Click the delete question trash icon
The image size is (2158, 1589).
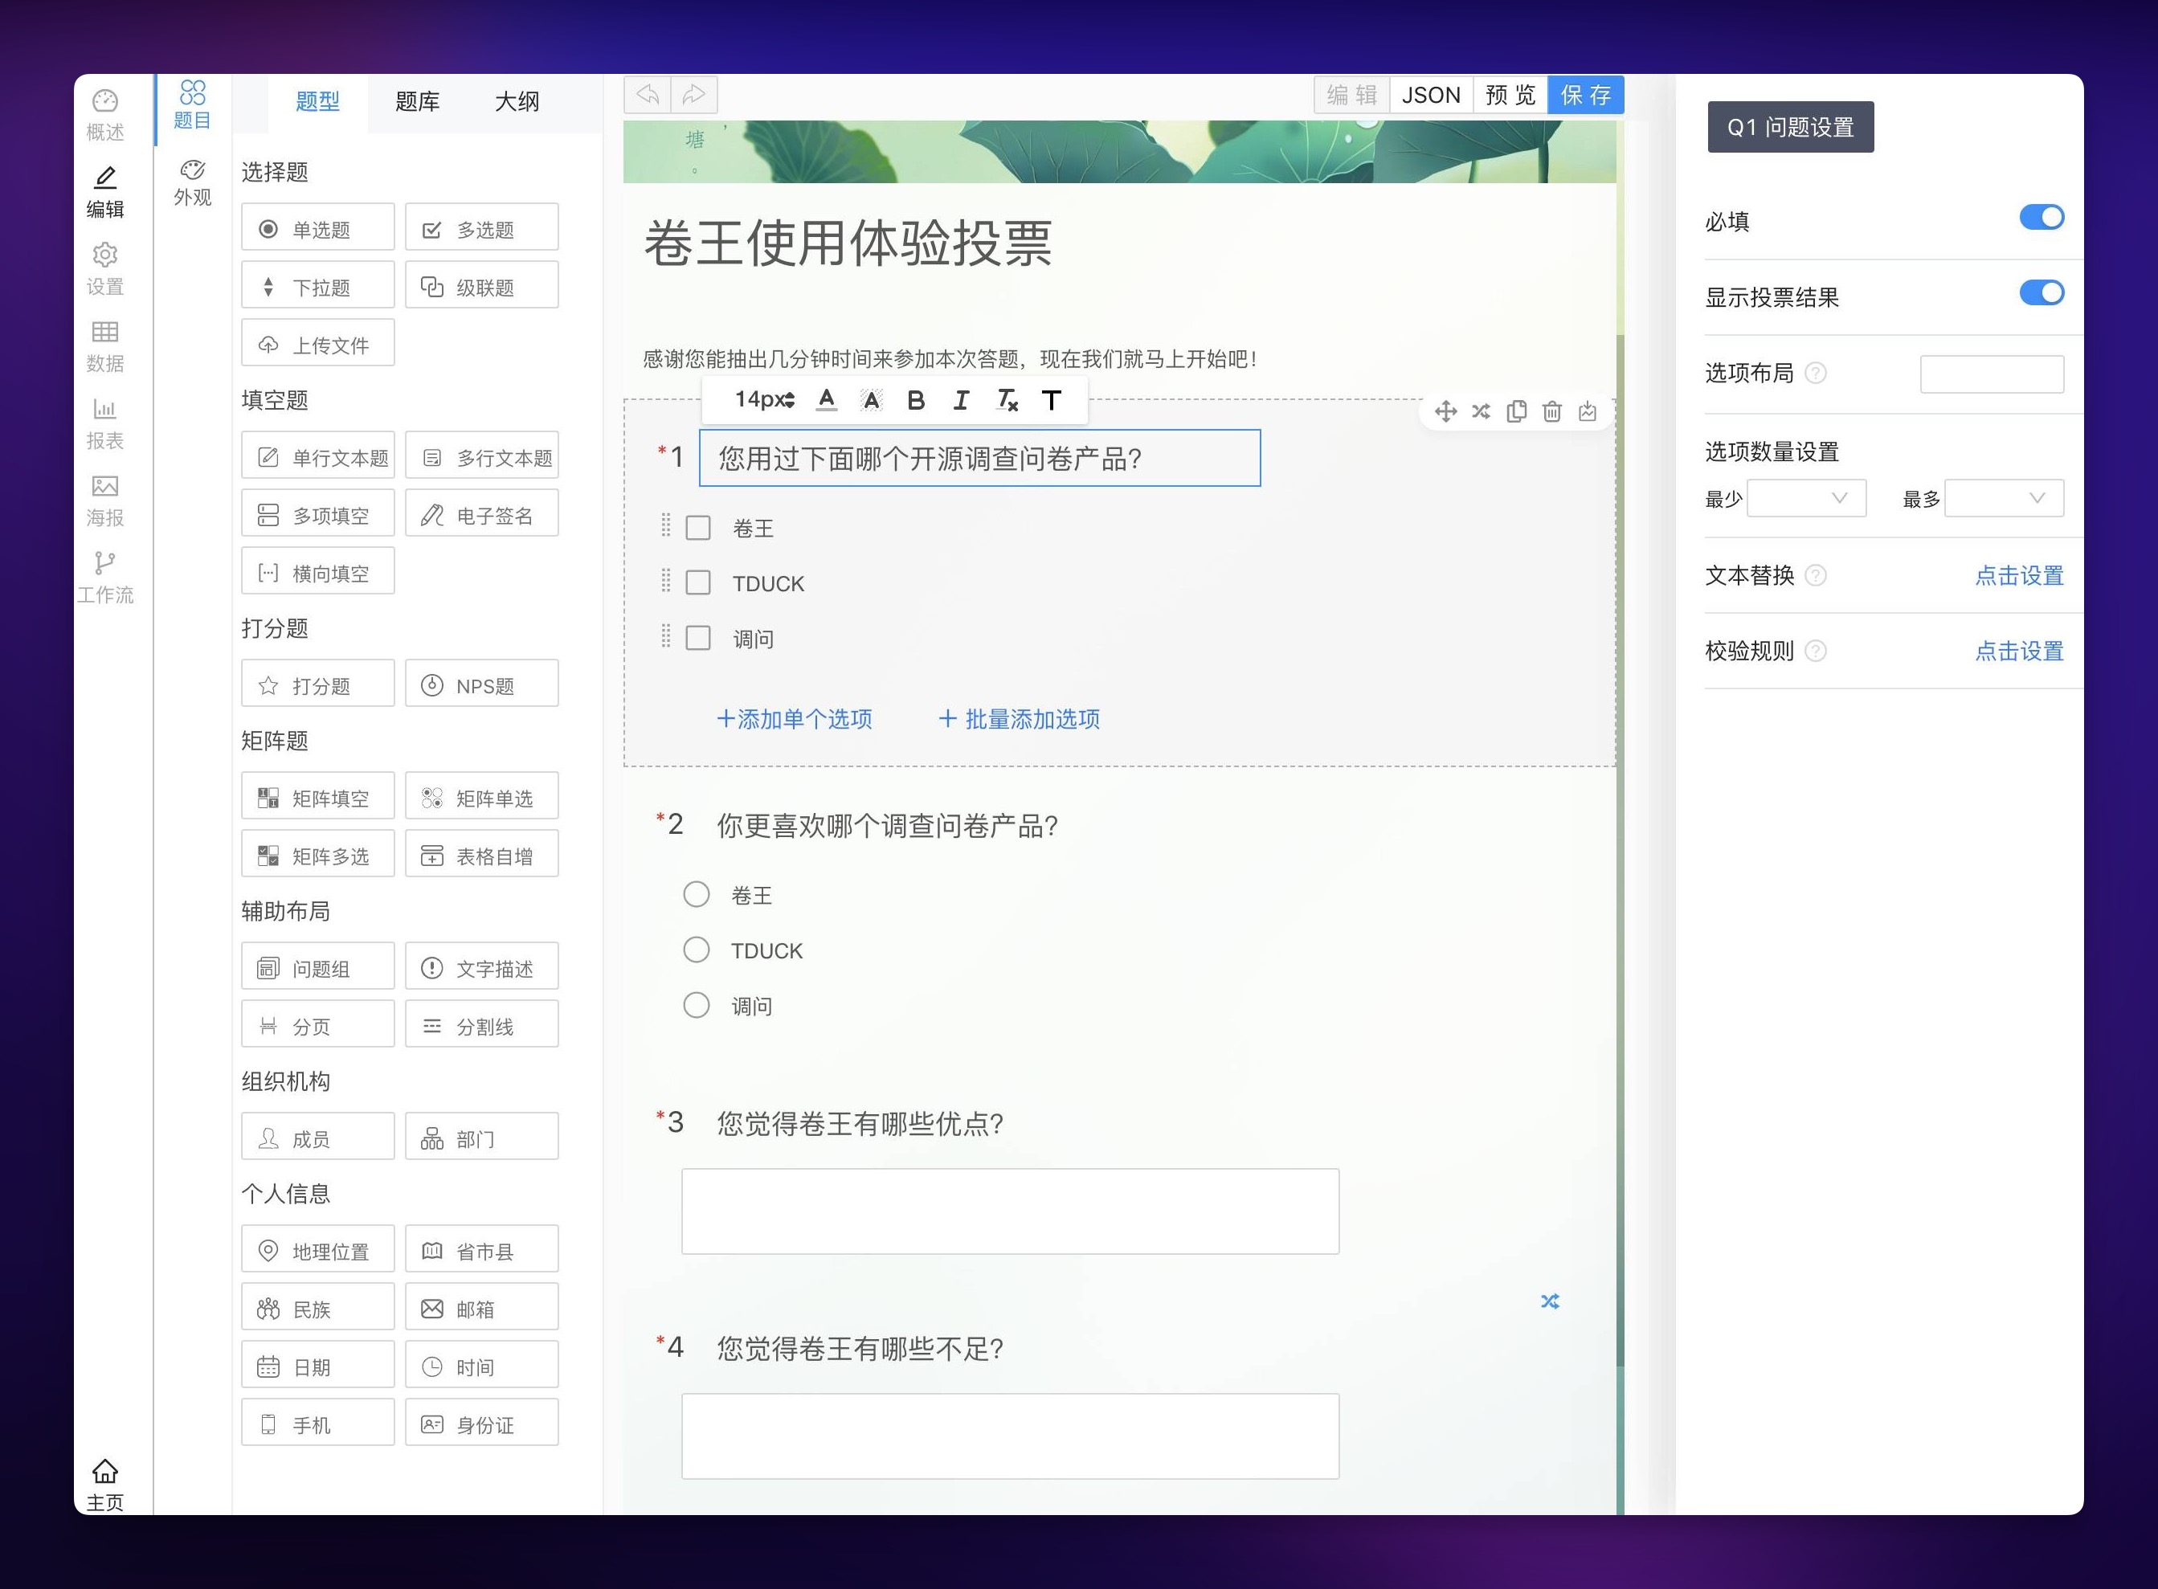pyautogui.click(x=1551, y=411)
